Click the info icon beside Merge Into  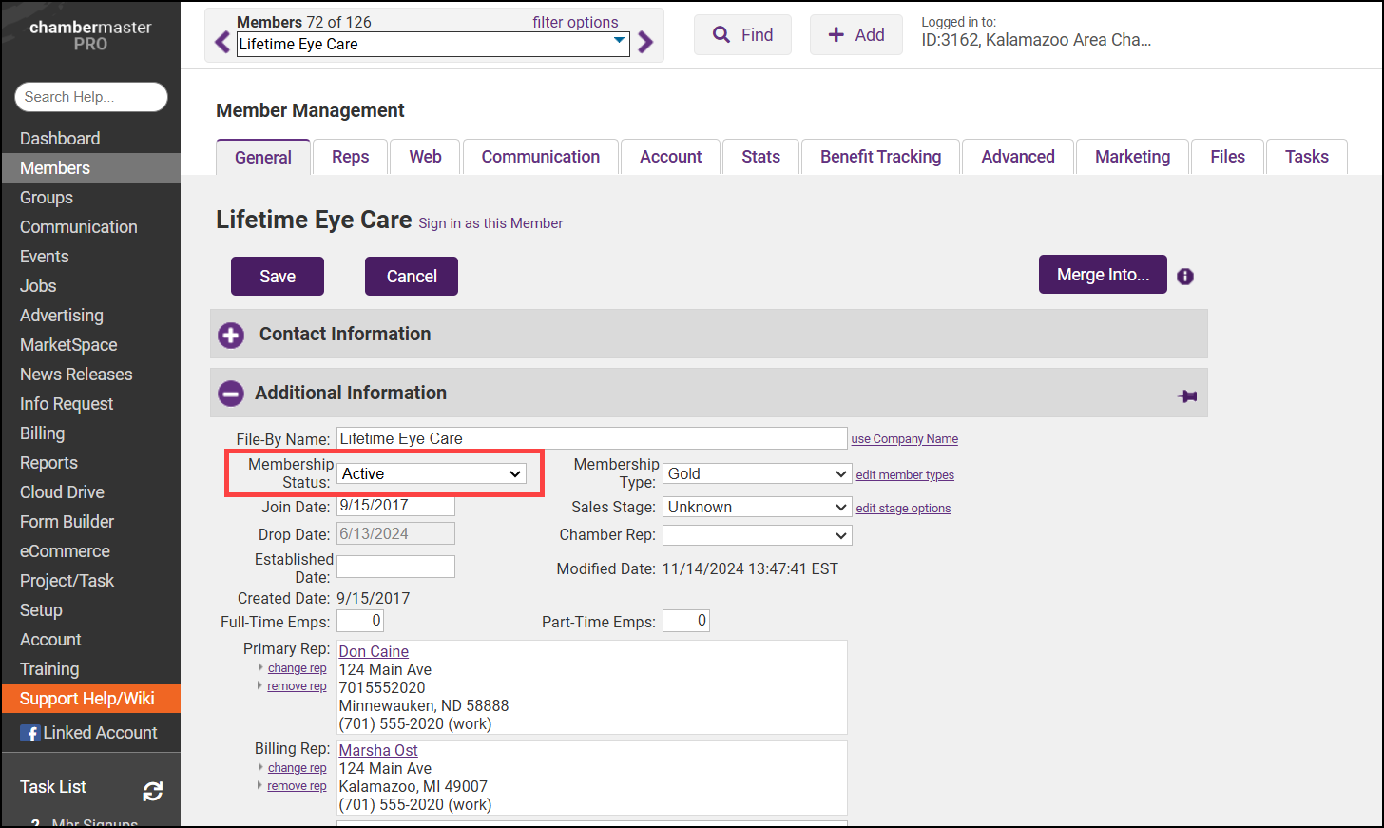(1185, 277)
